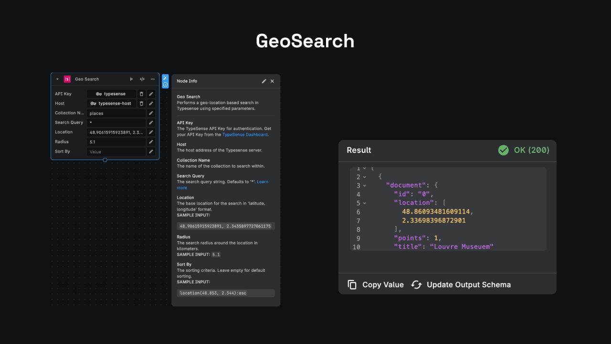Edit Node Info with the pencil icon

[x=264, y=81]
